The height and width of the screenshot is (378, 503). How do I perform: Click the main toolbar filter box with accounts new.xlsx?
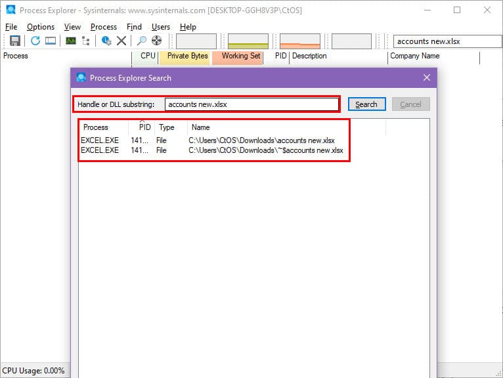(x=447, y=41)
